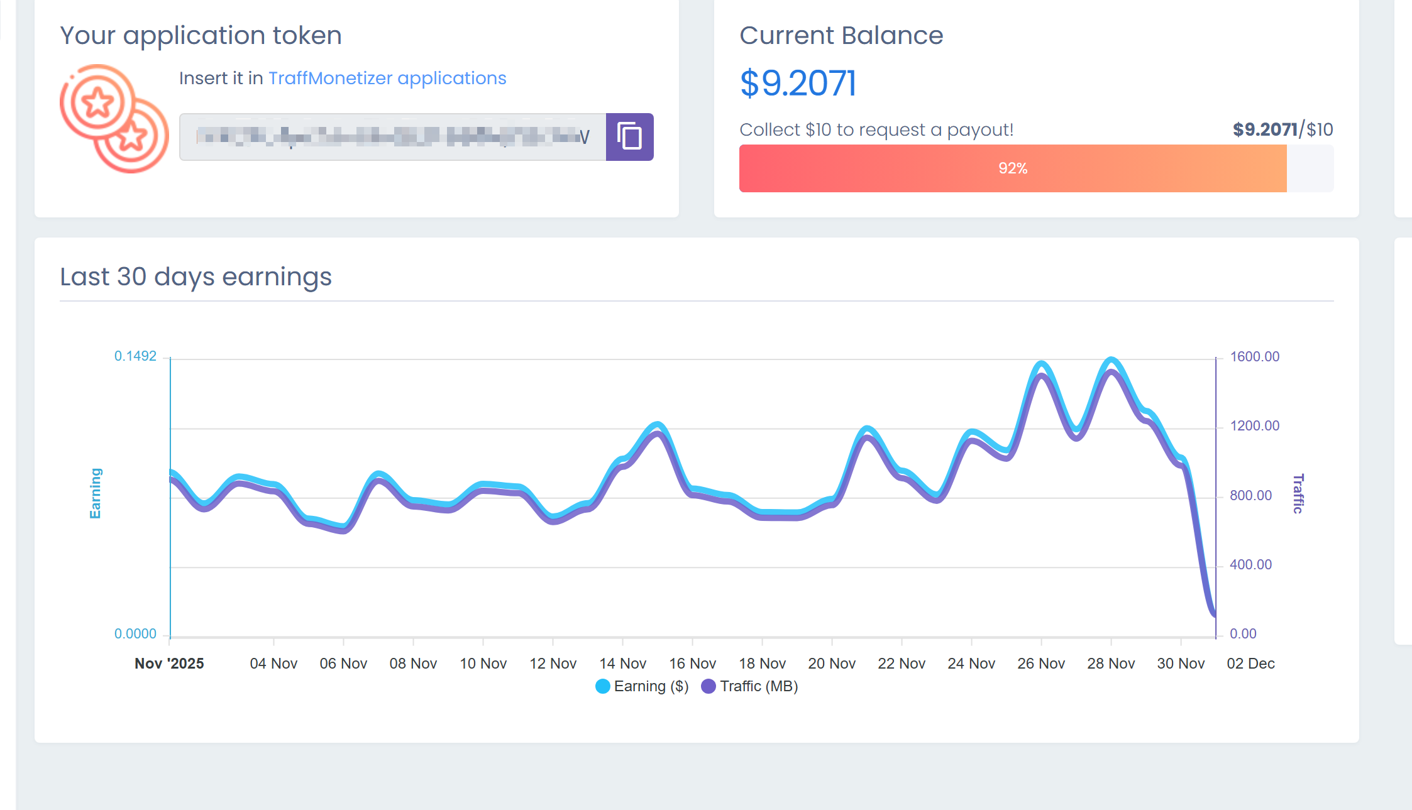This screenshot has height=810, width=1412.
Task: Toggle the Earning ($) legend text label
Action: (x=651, y=686)
